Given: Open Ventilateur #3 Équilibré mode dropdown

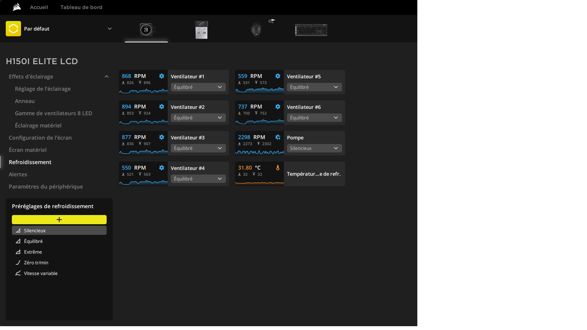Looking at the screenshot, I should (198, 148).
